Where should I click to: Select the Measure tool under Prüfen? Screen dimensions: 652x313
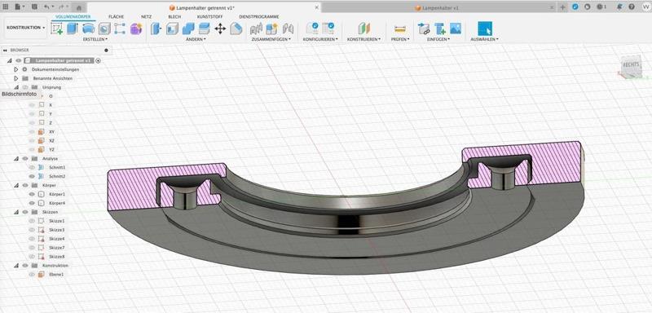399,29
